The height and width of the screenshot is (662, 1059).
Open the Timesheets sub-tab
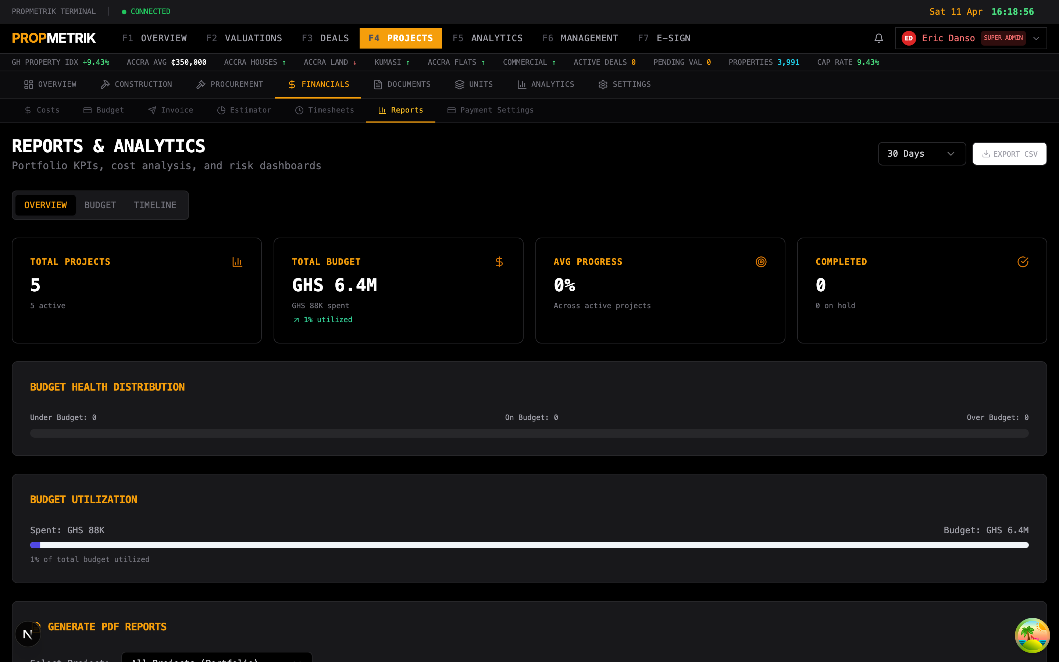point(324,110)
